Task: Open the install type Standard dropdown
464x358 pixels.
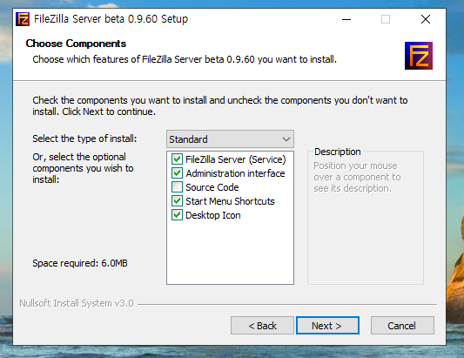Action: [x=230, y=138]
